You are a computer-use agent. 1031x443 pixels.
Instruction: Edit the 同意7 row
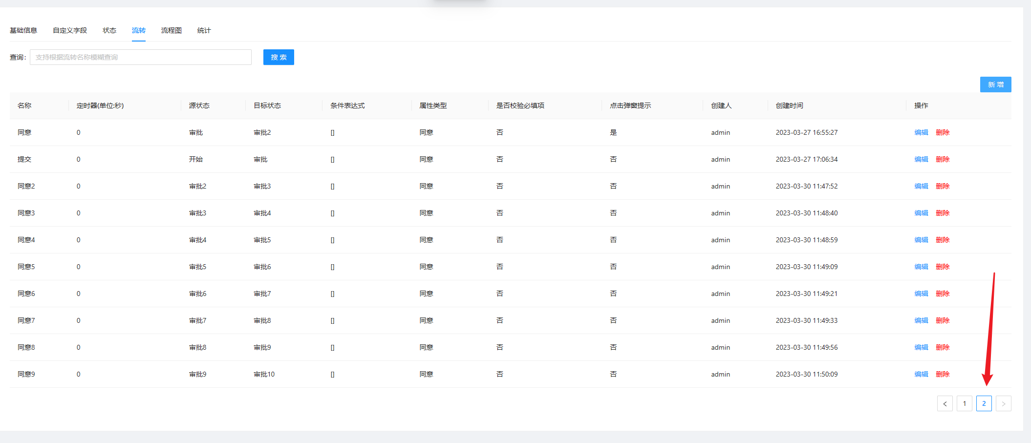pos(921,320)
